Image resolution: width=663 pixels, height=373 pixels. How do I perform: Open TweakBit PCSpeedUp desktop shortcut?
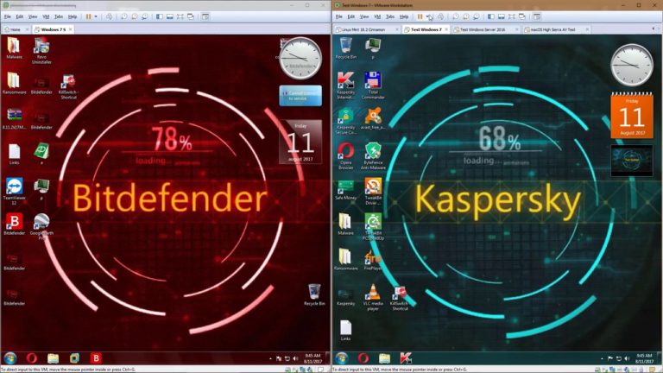point(373,227)
